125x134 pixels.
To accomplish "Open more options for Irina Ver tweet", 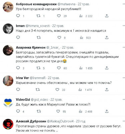I will pos(124,78).
